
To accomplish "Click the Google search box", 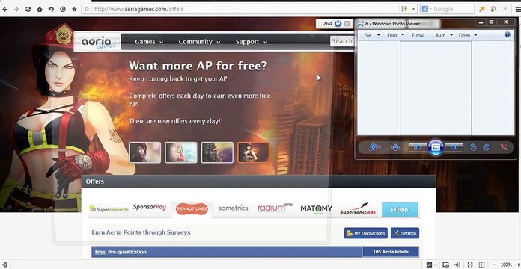I will pos(453,9).
